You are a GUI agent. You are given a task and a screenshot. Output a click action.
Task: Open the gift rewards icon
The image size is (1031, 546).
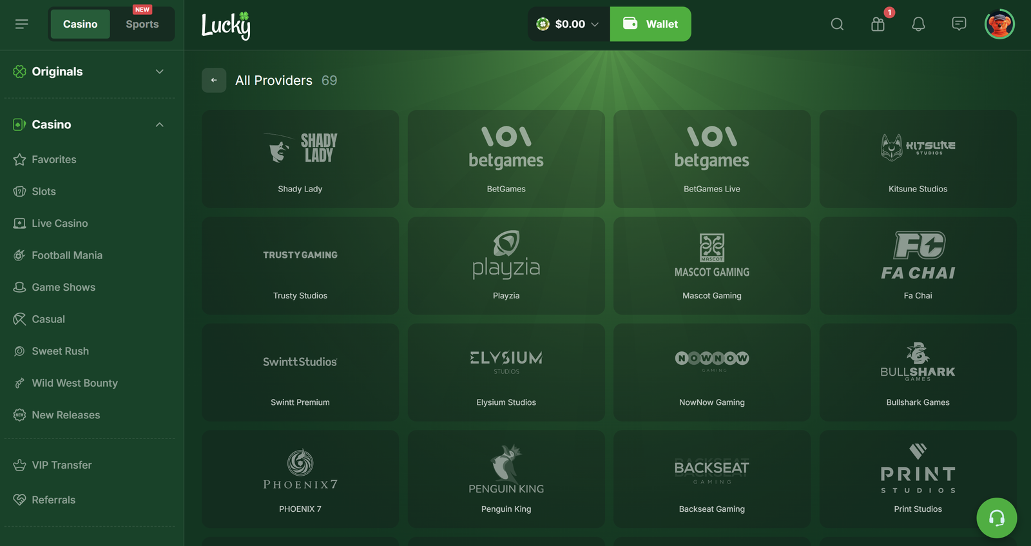[878, 24]
